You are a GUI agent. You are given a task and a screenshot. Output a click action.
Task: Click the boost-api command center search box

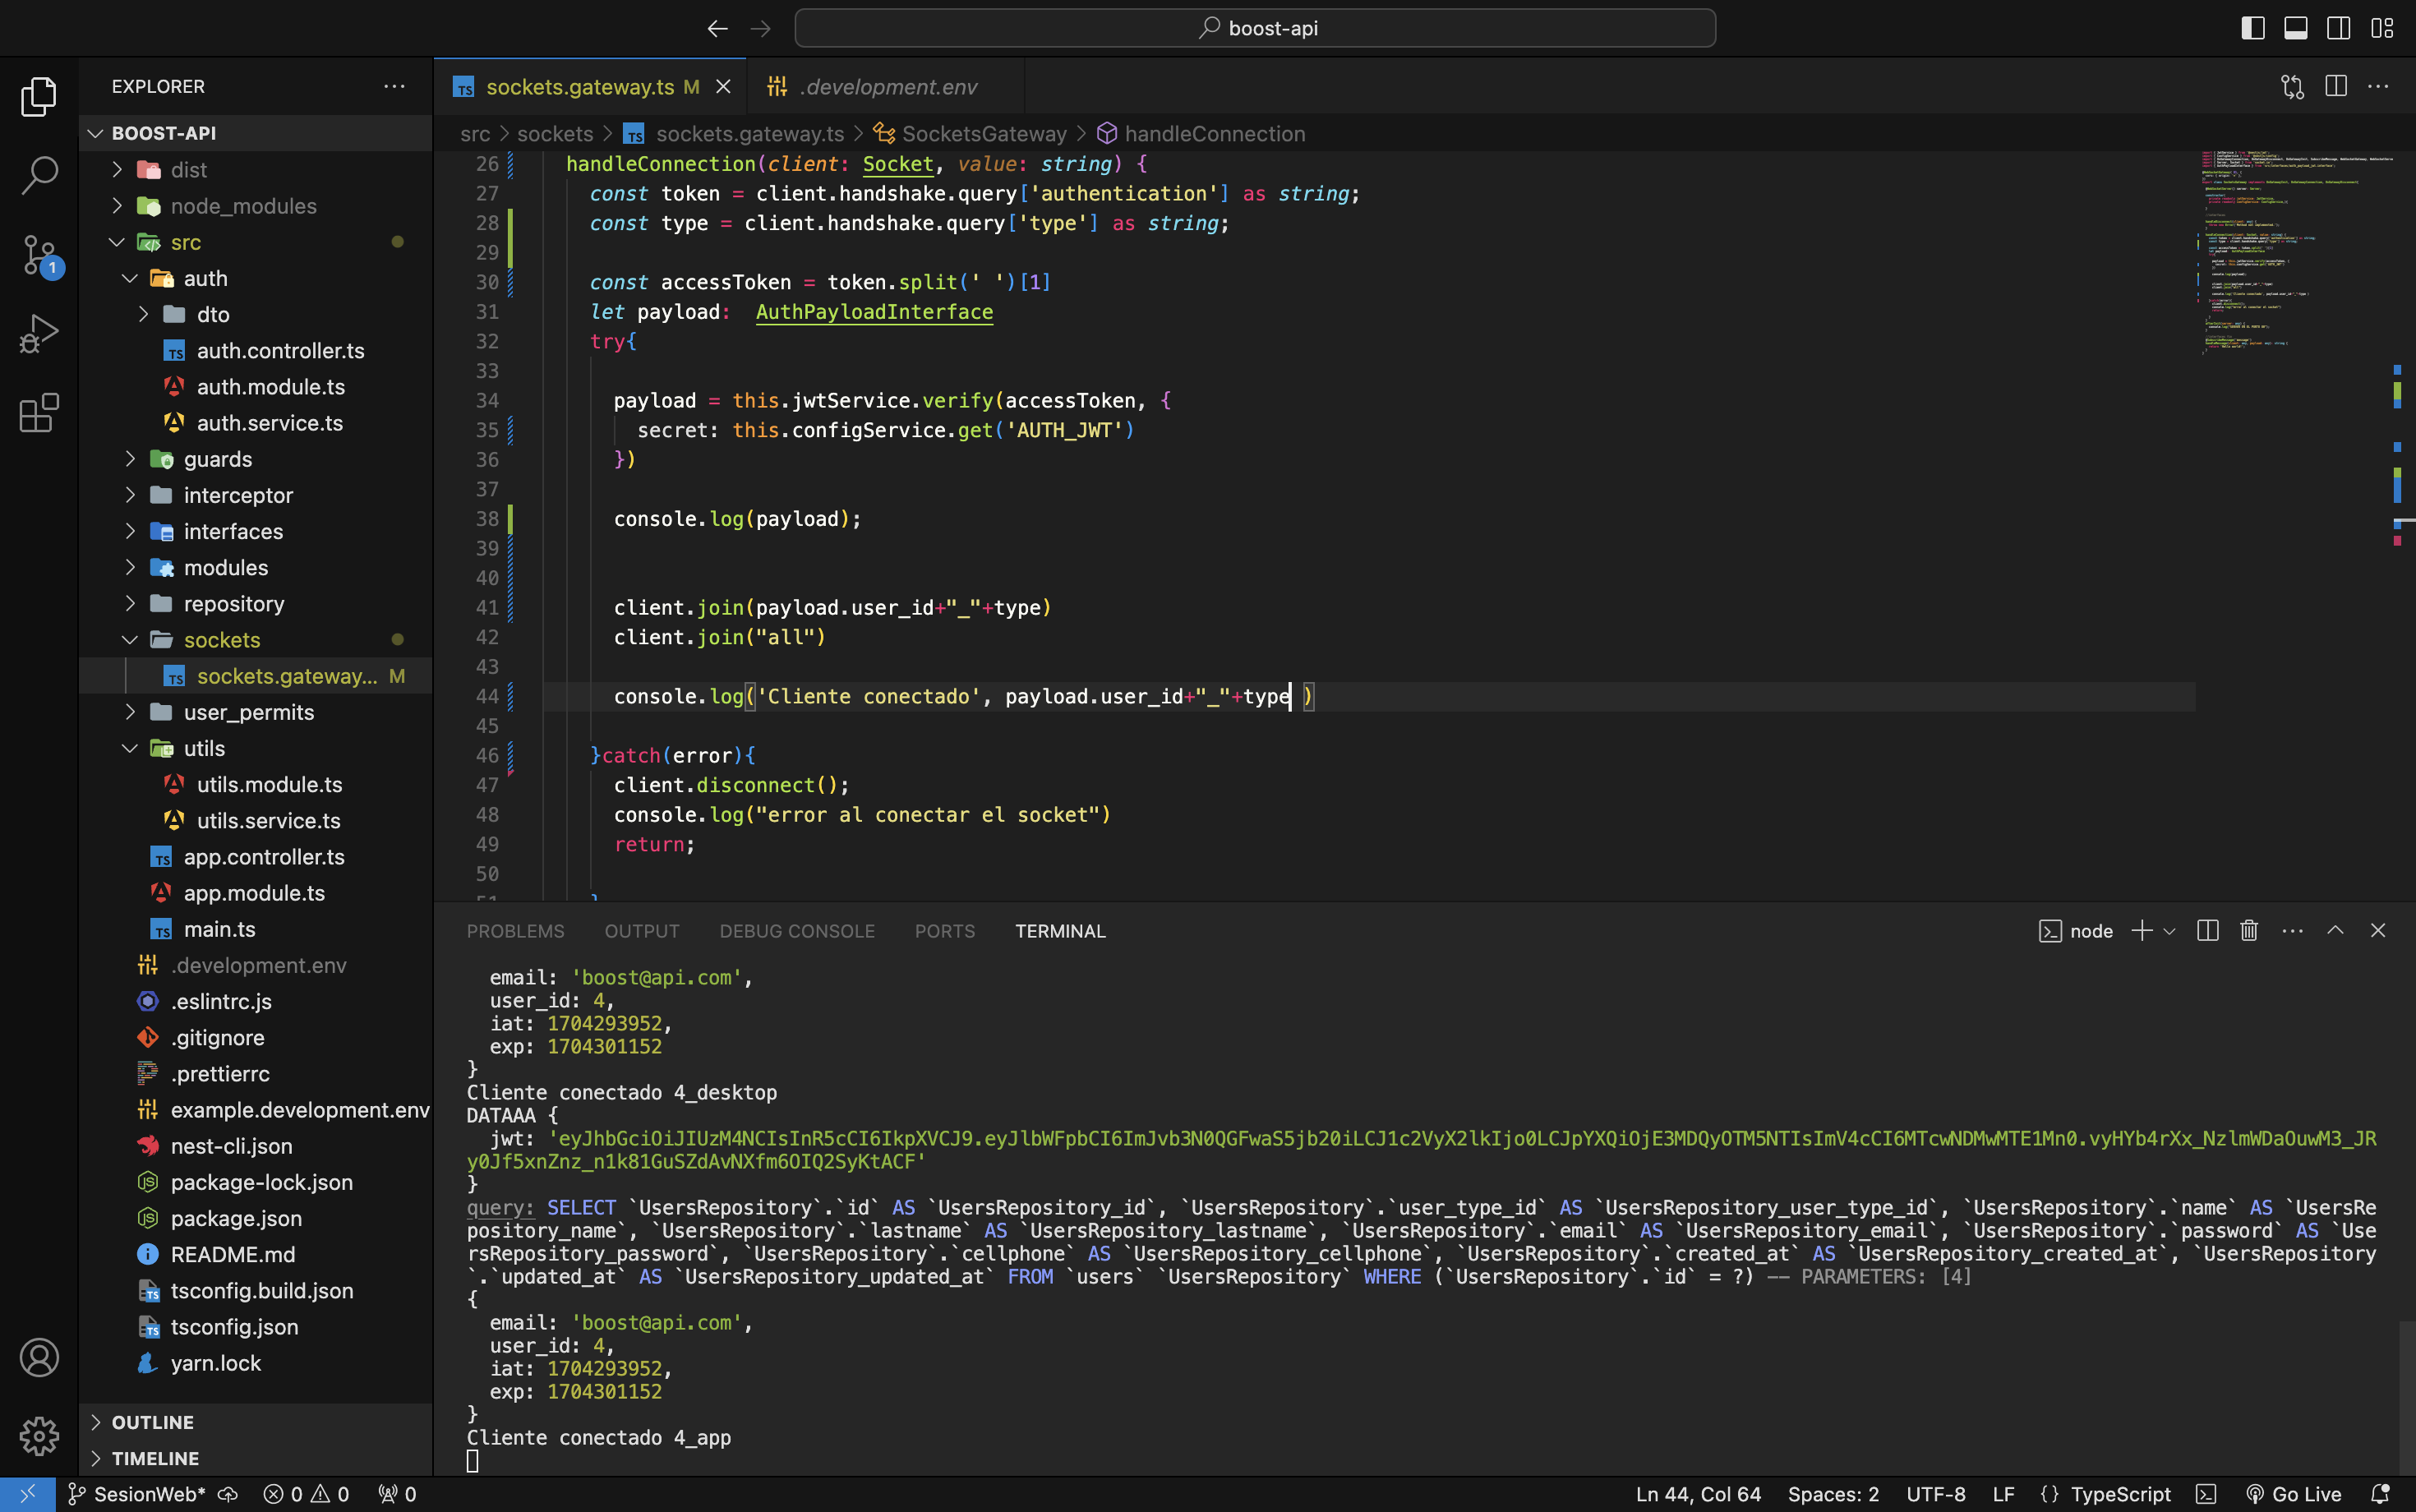point(1254,28)
